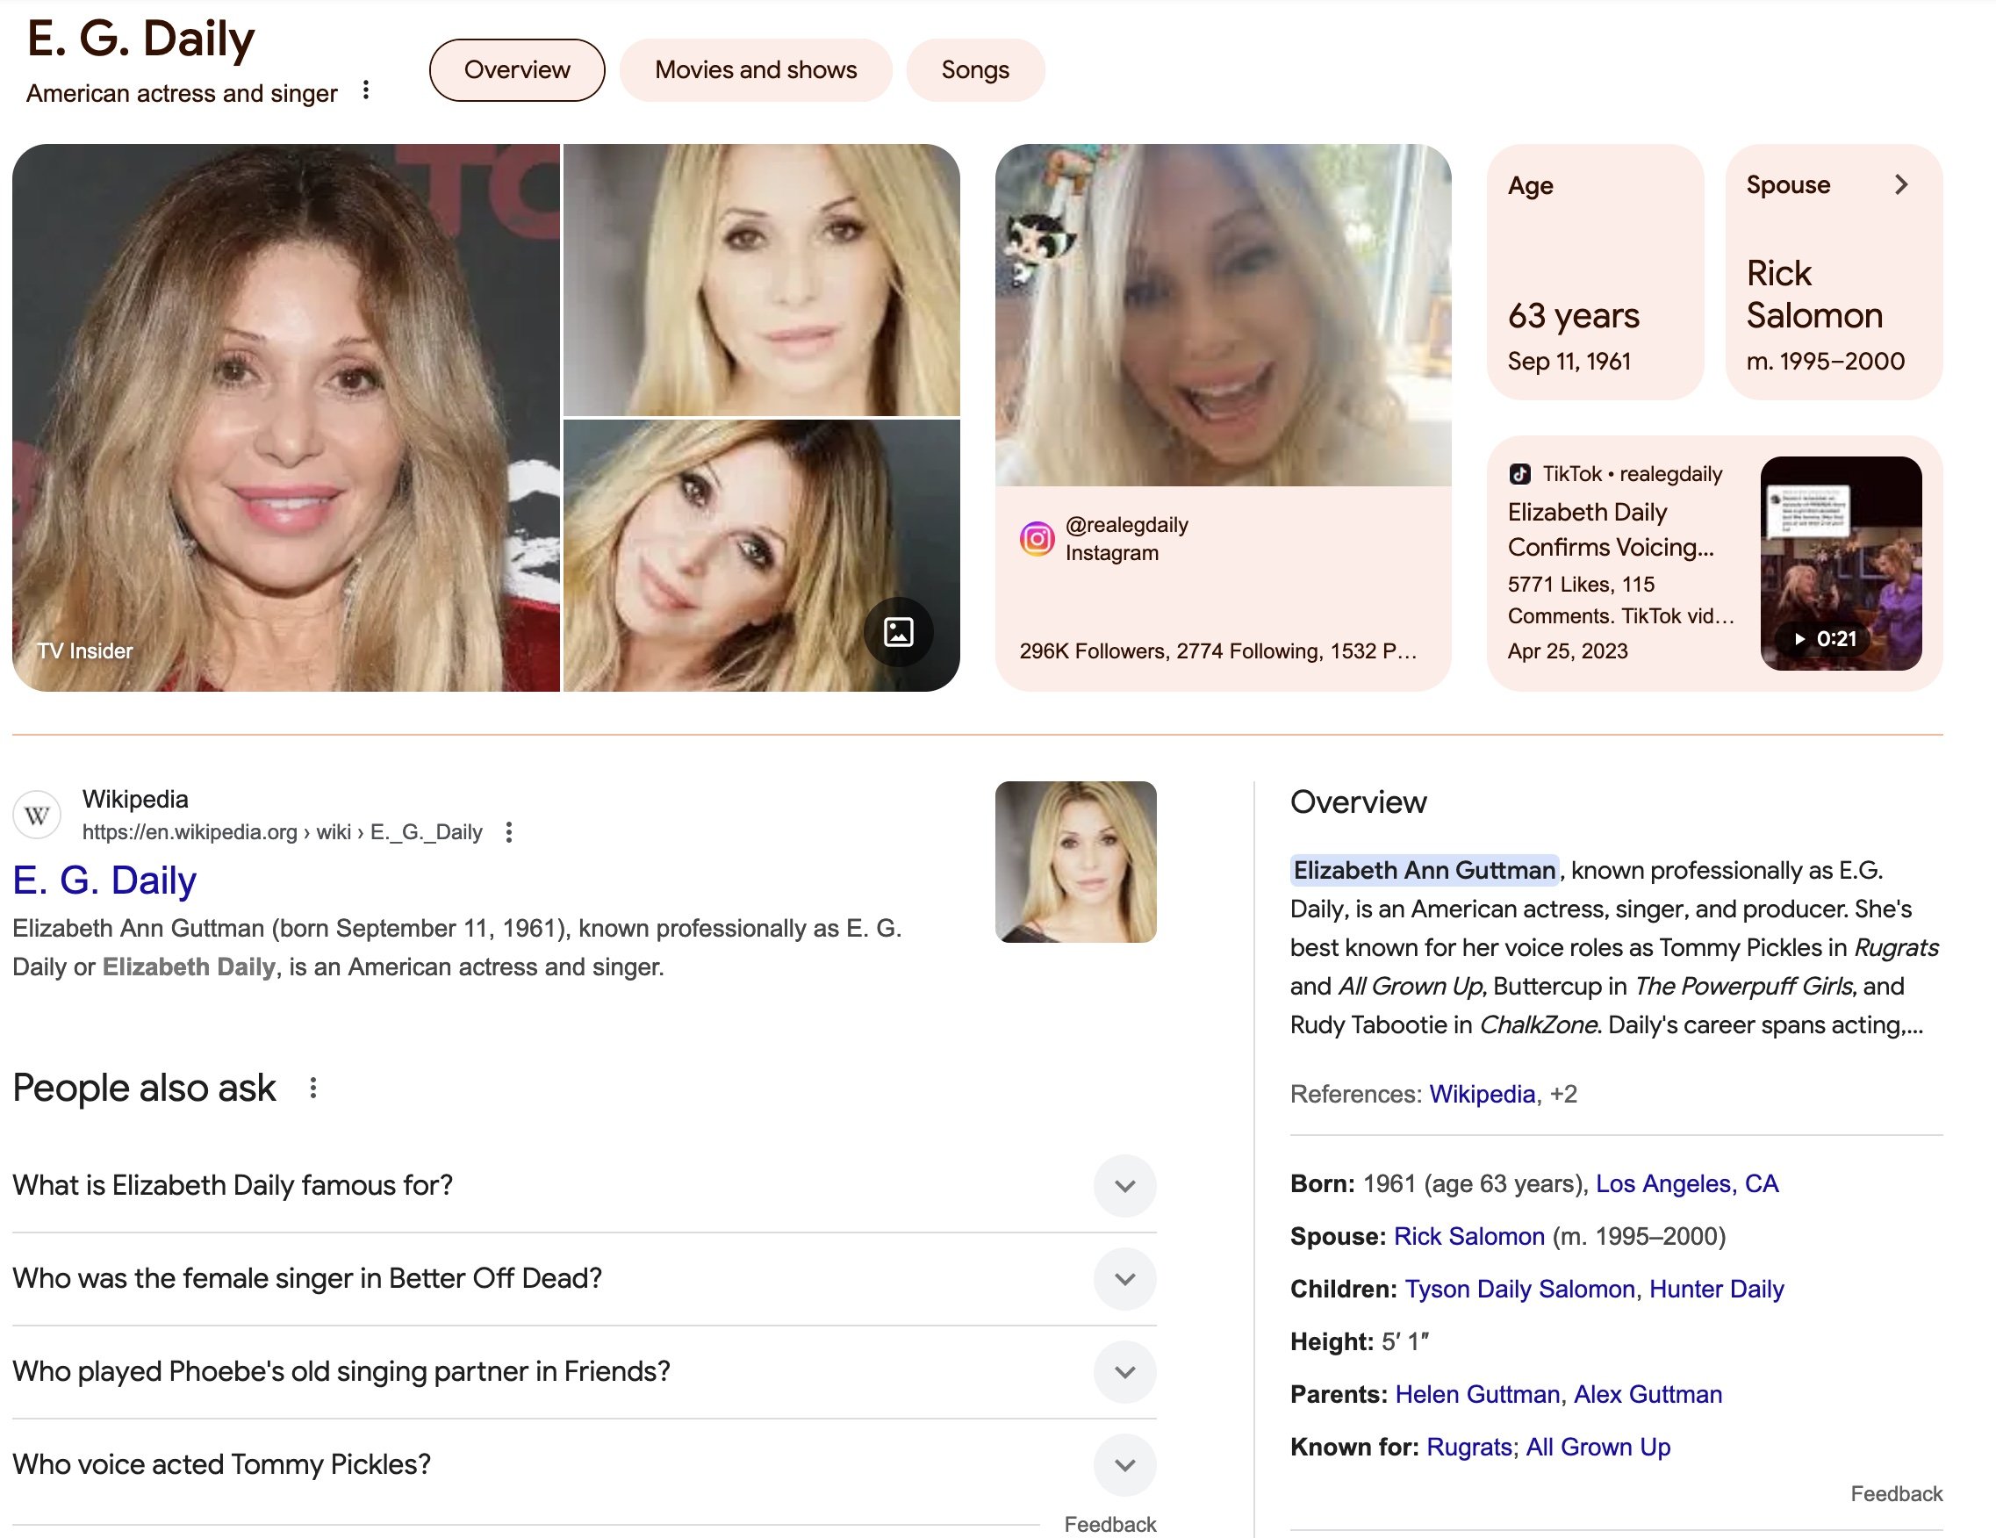Expand 'What is Elizabeth Daily famous for?'
The height and width of the screenshot is (1538, 1996).
[1124, 1185]
